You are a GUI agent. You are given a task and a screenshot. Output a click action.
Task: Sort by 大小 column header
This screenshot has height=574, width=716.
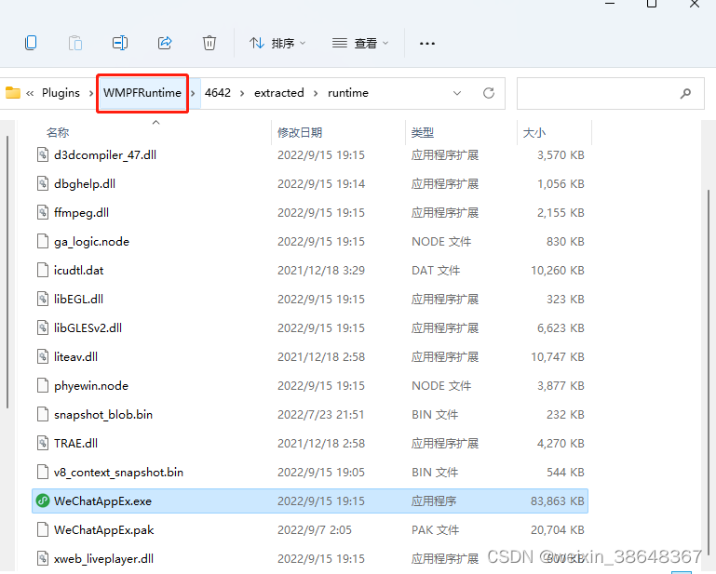click(534, 132)
